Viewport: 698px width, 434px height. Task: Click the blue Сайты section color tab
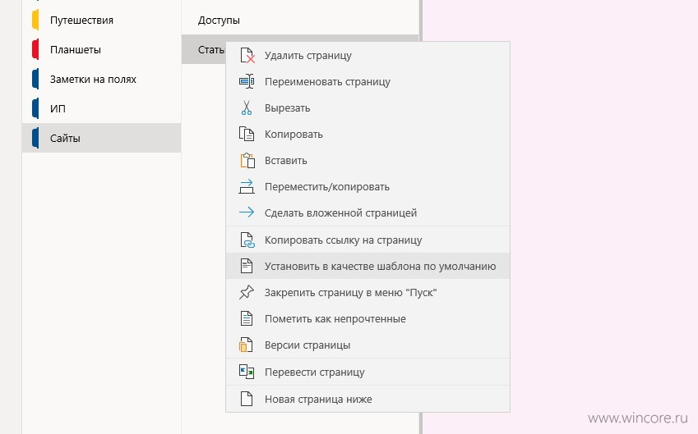(x=35, y=138)
